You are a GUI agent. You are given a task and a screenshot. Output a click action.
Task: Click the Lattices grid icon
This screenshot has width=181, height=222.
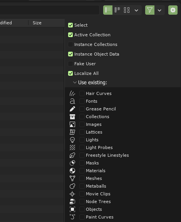72,132
